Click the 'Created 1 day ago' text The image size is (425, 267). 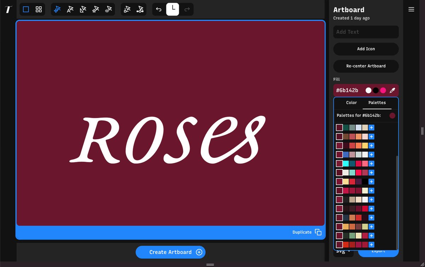click(351, 18)
